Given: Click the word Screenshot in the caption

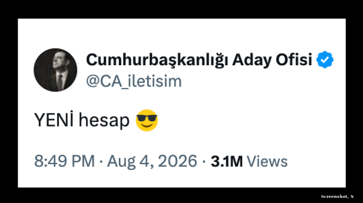Looking at the screenshot, I should [x=334, y=196].
